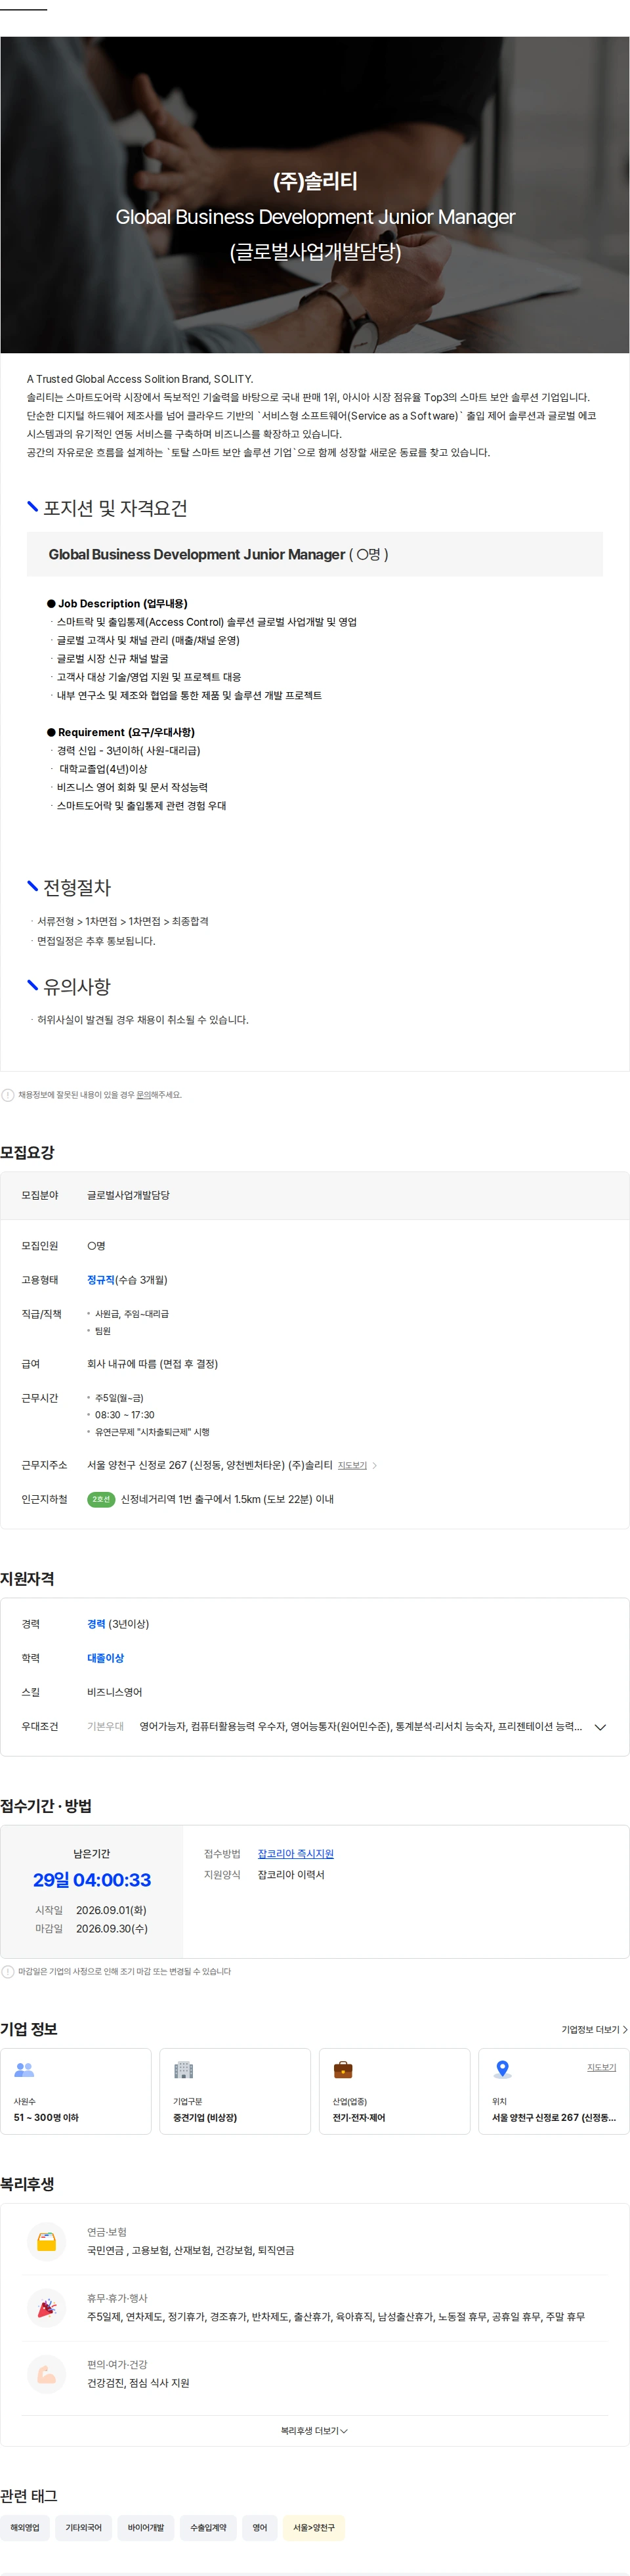Screen dimensions: 630x2576
Task: Select the 기타외국어 related tag
Action: pos(83,2527)
